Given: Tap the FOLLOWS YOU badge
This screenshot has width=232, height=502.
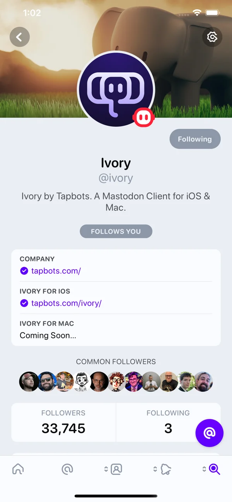Looking at the screenshot, I should 116,231.
